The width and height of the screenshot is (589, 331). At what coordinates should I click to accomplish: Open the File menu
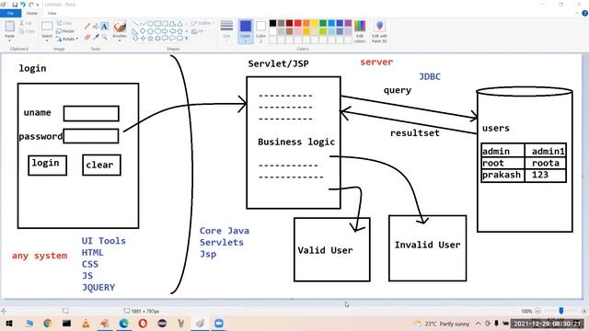pyautogui.click(x=10, y=13)
